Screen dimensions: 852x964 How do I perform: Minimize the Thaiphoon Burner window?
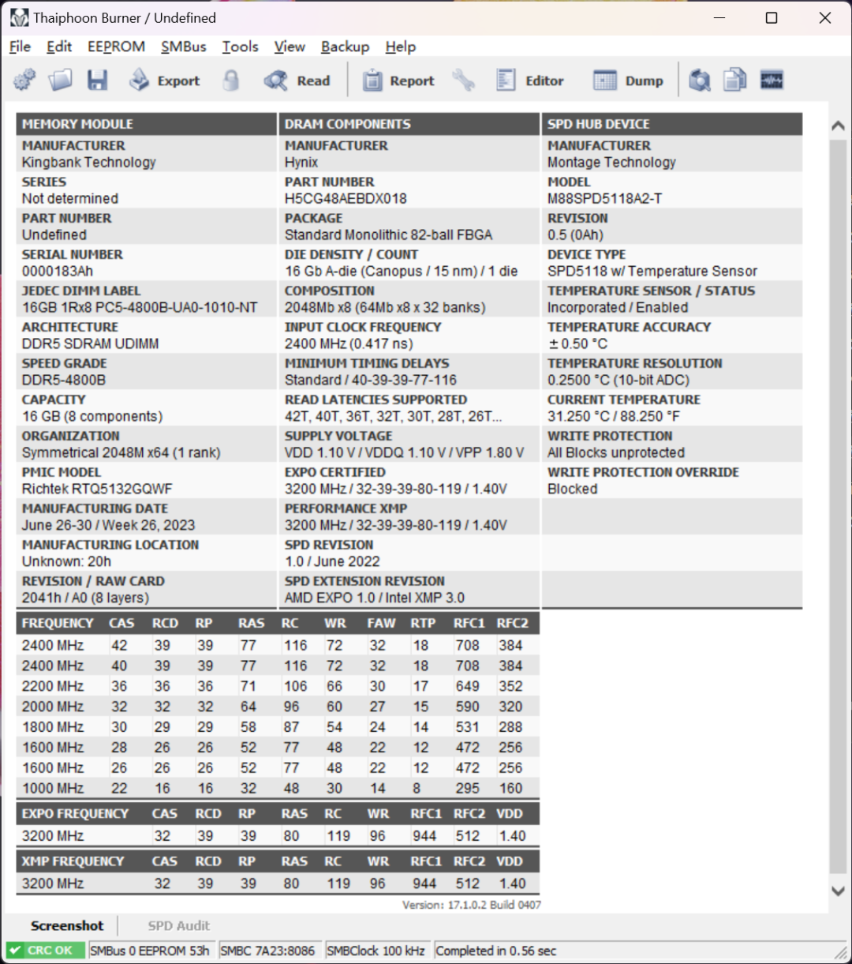[x=719, y=18]
